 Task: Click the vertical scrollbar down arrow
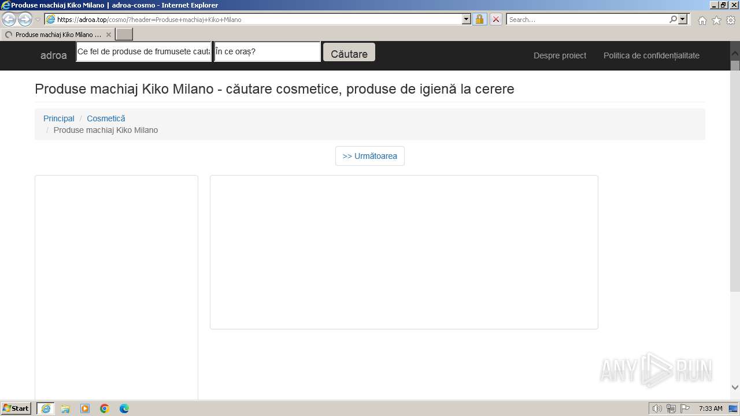[x=735, y=388]
